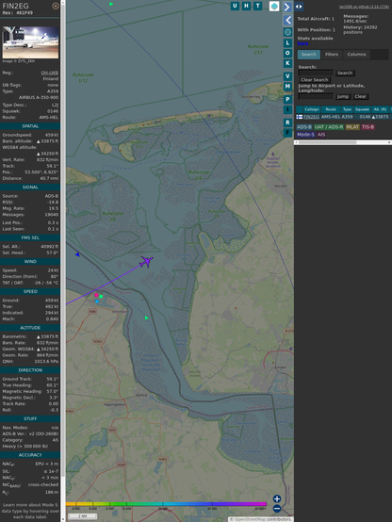Click the aircraft table horizontal scrollbar
Viewport: 392px width, 522px height.
pyautogui.click(x=343, y=142)
